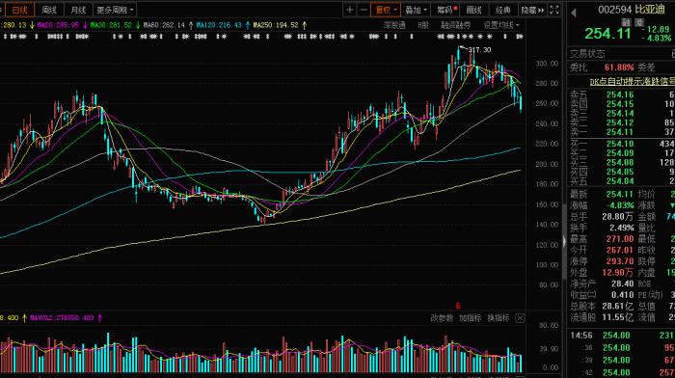Click the back arrow beside stock code 002594

(x=574, y=13)
